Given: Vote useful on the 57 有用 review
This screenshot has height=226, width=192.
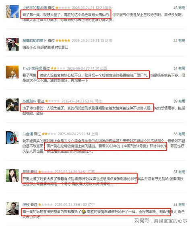Looking at the screenshot, I should click(x=182, y=172).
